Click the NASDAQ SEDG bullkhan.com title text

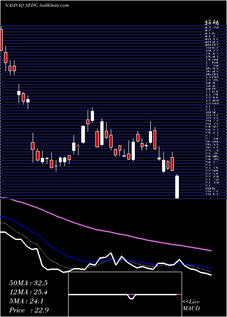click(x=37, y=5)
